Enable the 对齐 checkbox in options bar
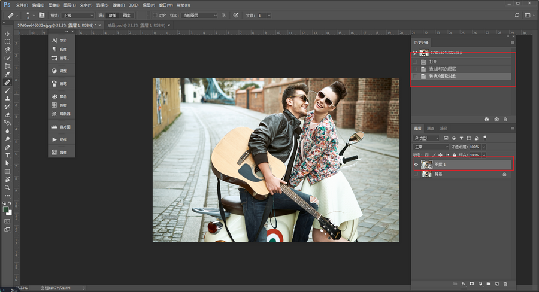This screenshot has height=292, width=539. (155, 15)
